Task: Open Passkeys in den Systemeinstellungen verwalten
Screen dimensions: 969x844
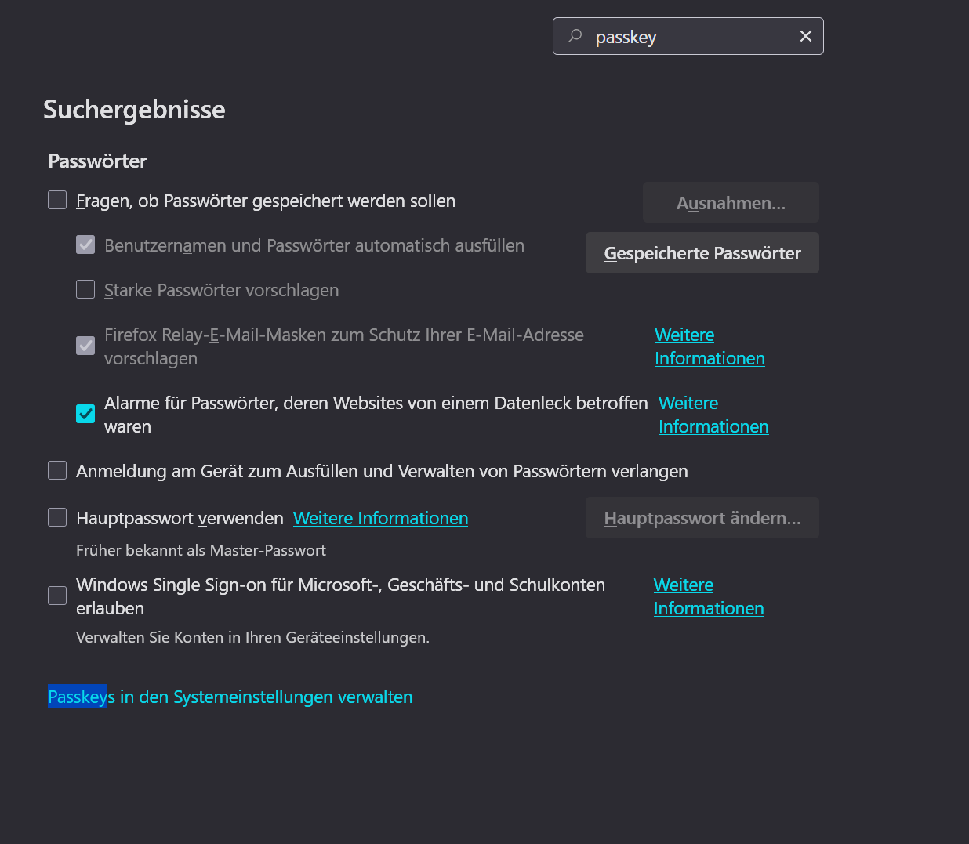Action: [230, 697]
